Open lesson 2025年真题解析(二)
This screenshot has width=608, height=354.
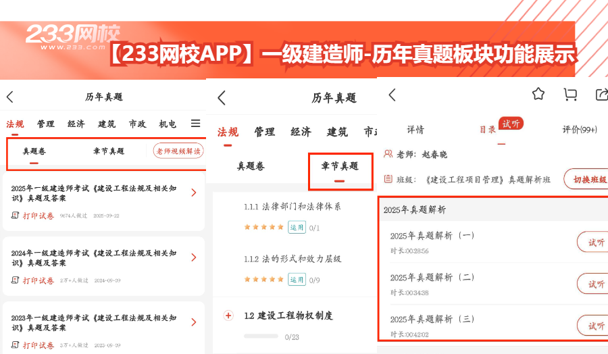coord(432,278)
